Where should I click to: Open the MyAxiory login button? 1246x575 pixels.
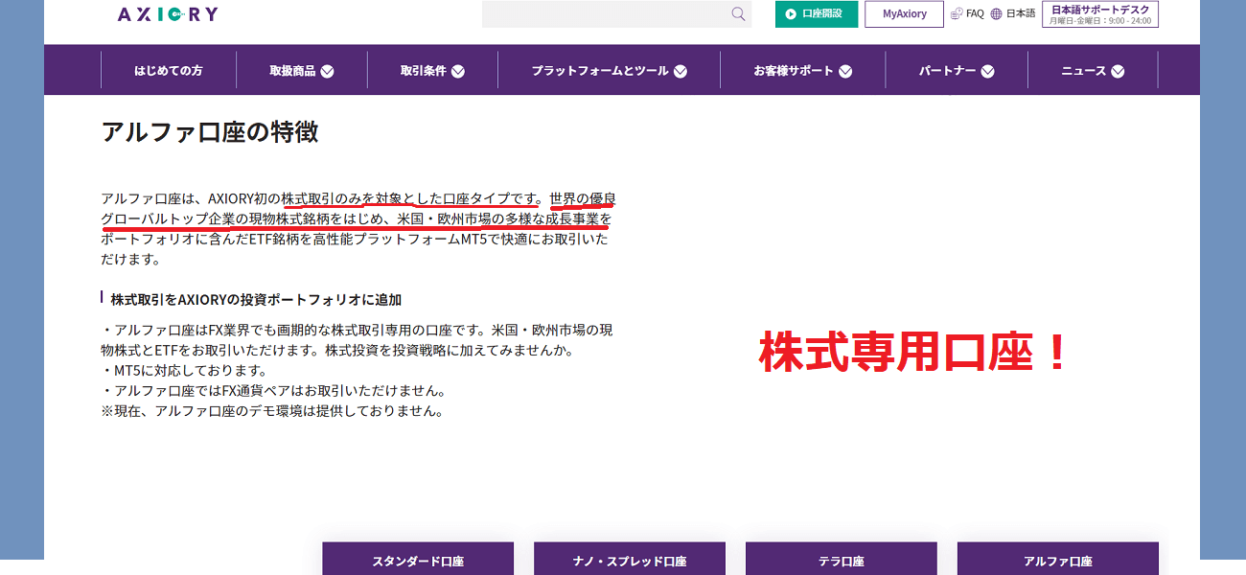pyautogui.click(x=905, y=13)
